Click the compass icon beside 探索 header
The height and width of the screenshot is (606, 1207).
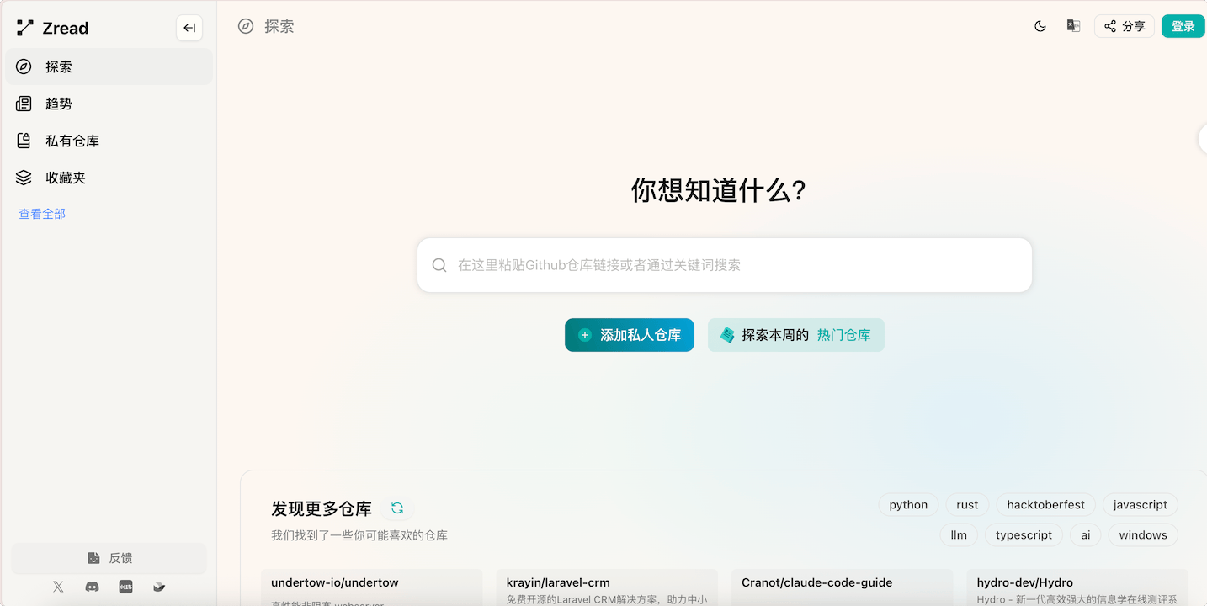tap(246, 26)
